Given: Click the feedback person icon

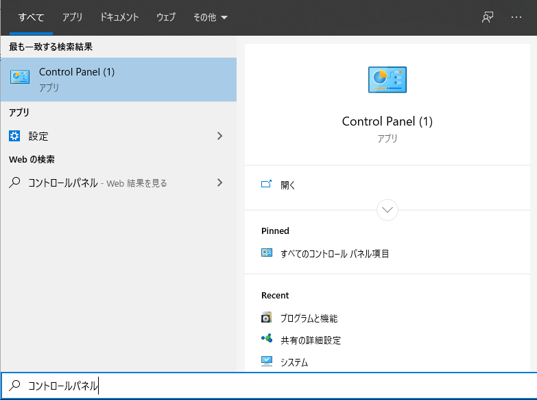Looking at the screenshot, I should pos(488,17).
